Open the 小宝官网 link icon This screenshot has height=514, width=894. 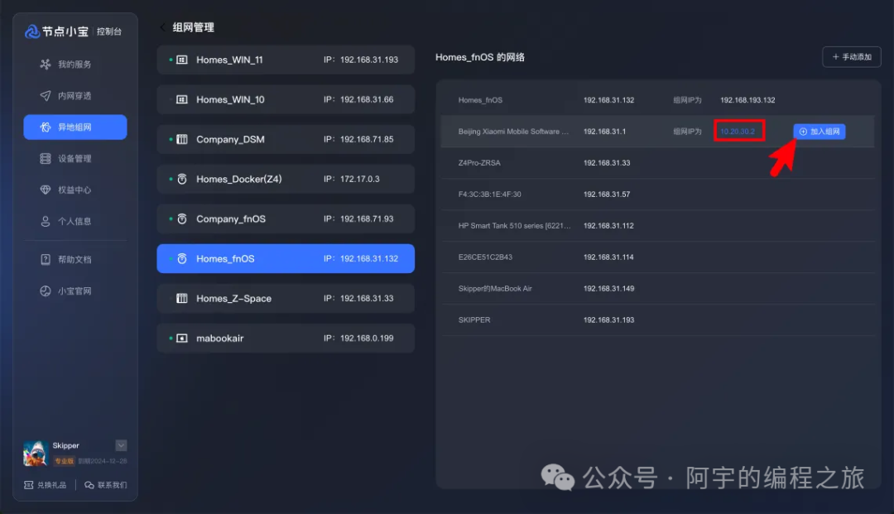click(x=46, y=291)
